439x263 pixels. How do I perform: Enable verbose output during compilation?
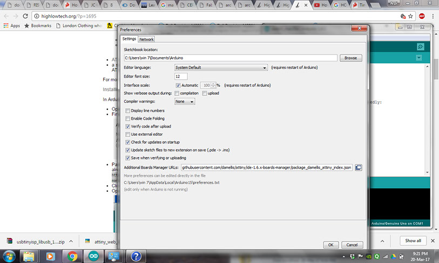tap(177, 93)
